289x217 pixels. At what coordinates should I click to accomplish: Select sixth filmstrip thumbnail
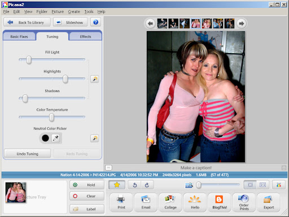tap(218, 24)
